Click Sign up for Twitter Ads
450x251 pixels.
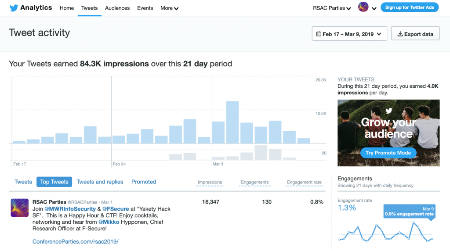pos(410,7)
